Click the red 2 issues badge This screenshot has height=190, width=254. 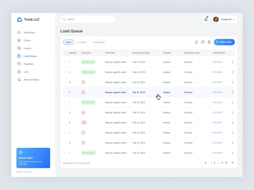[x=83, y=133]
